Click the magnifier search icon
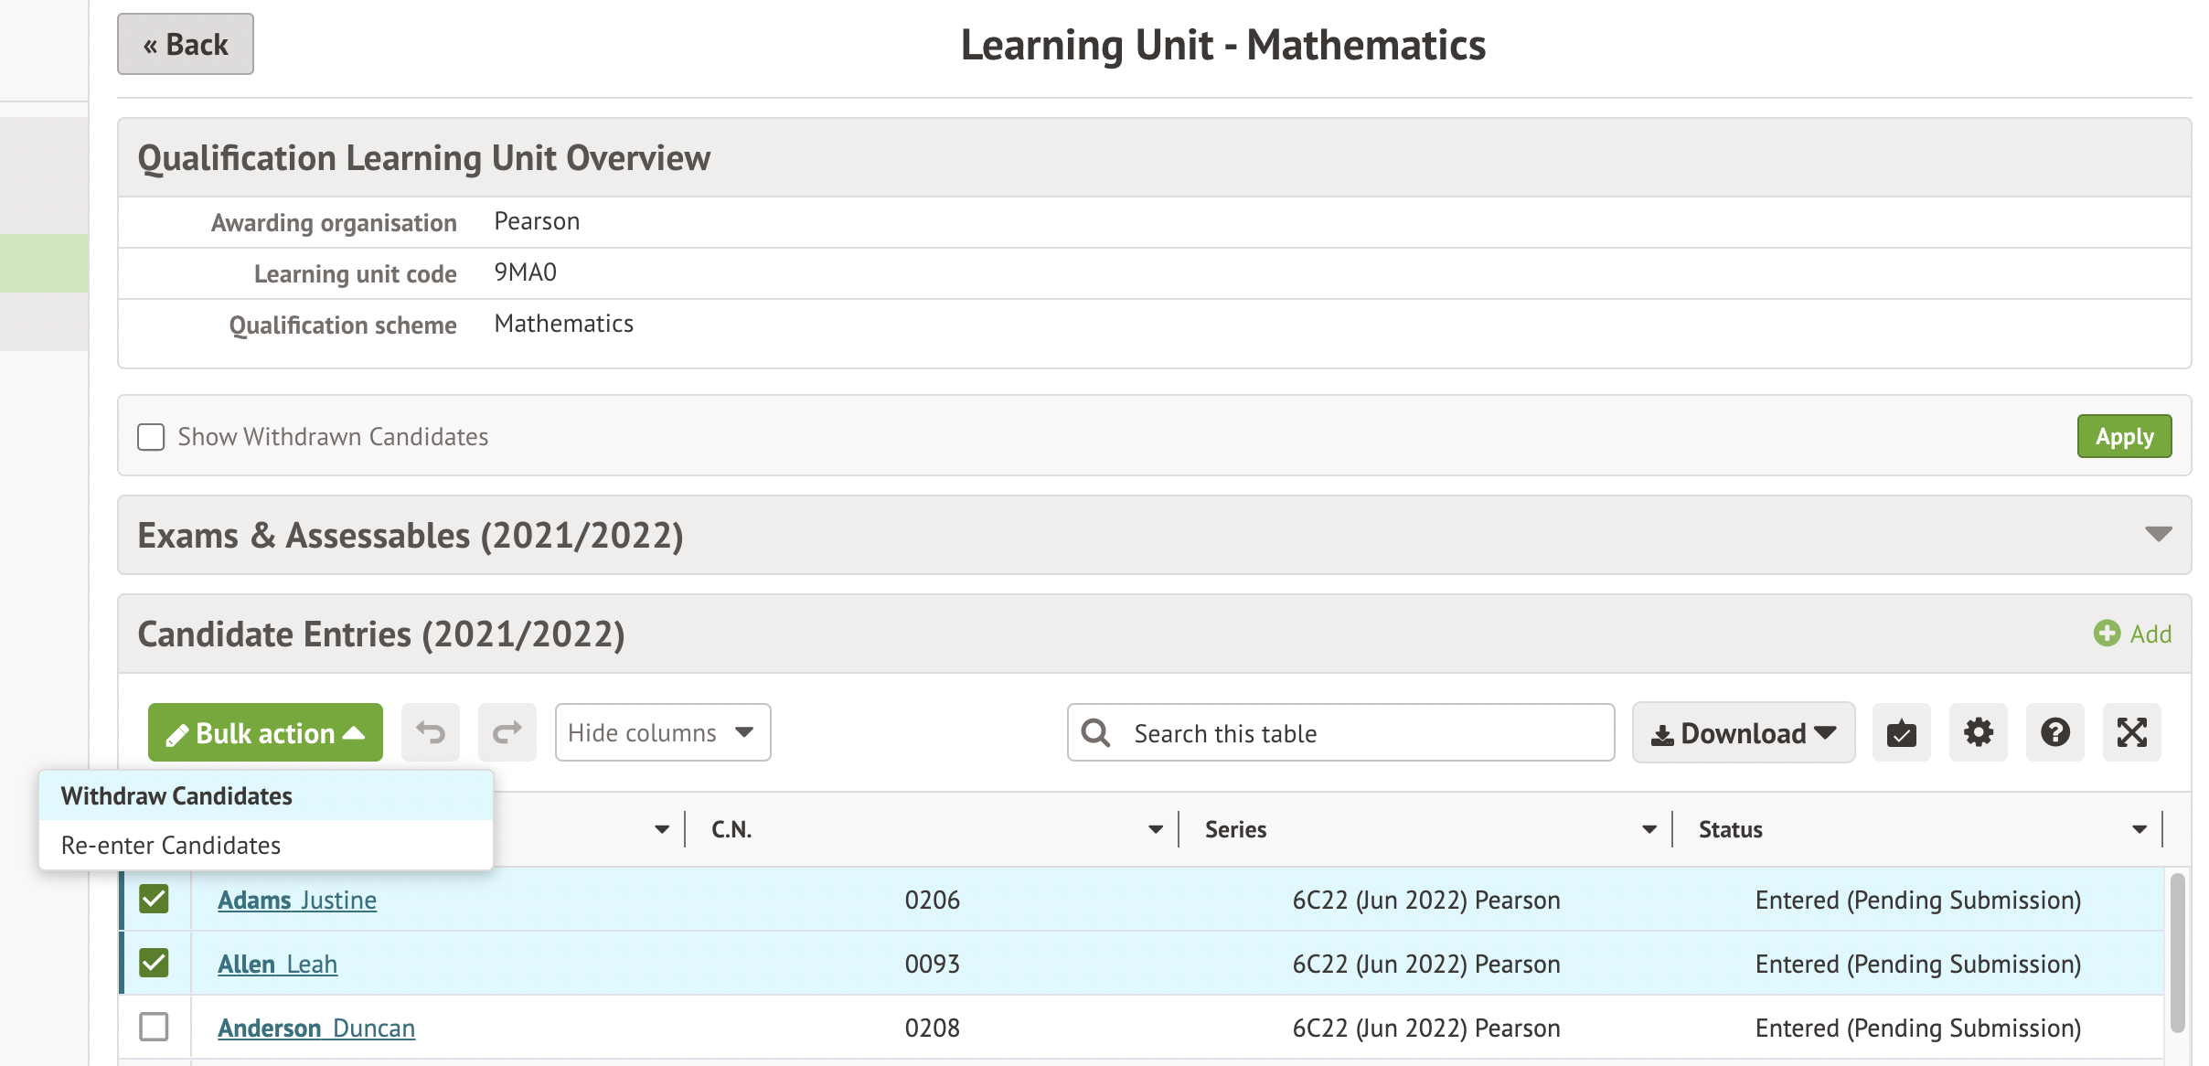Screen dimensions: 2209x1066 (1095, 732)
